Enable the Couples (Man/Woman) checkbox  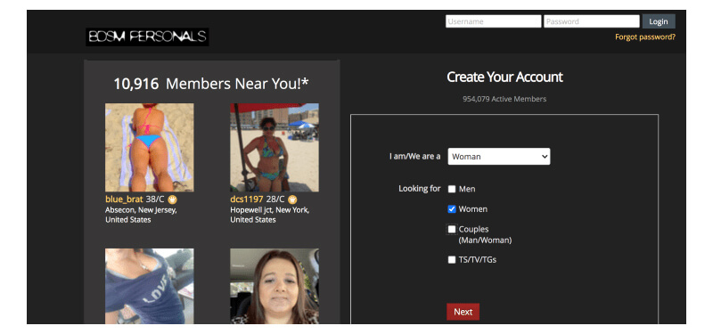pos(452,230)
